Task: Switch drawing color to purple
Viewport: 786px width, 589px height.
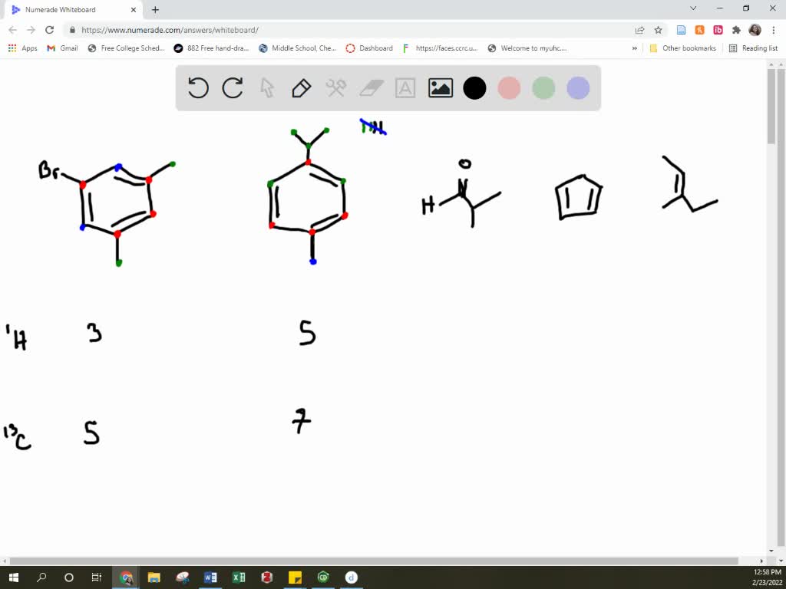Action: tap(577, 88)
